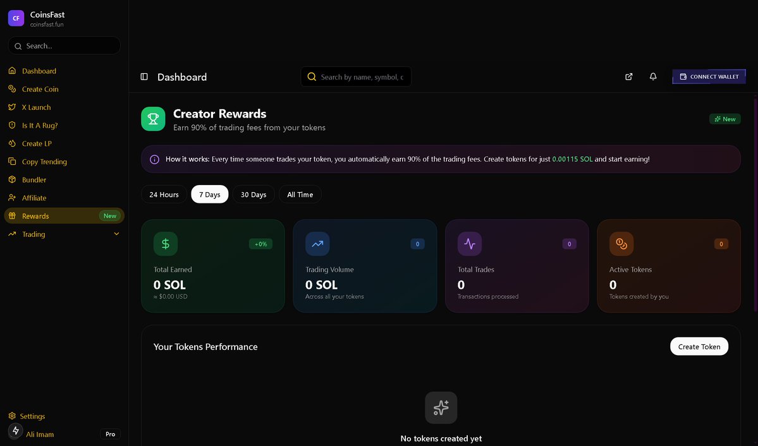Click the Rewards gift icon
The height and width of the screenshot is (446, 758).
click(x=12, y=216)
